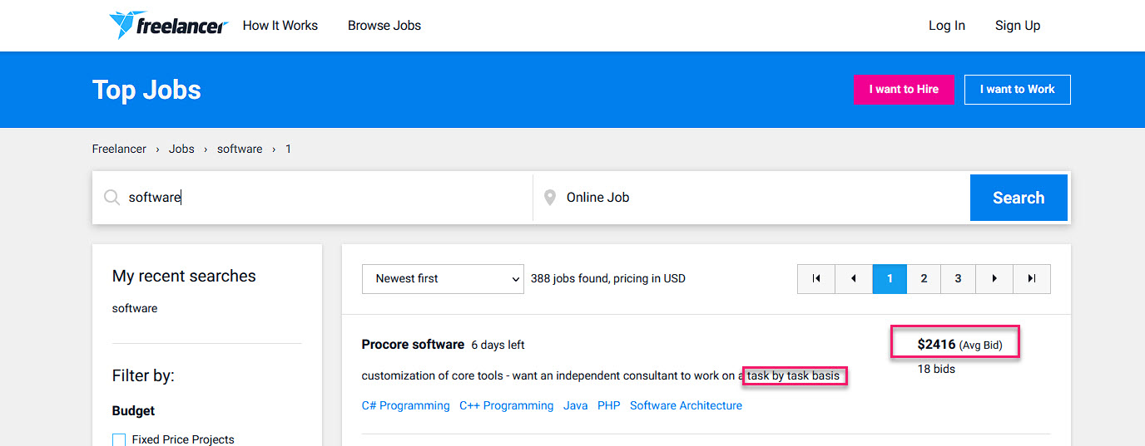
Task: Click the location pin icon beside Online Job
Action: point(549,198)
